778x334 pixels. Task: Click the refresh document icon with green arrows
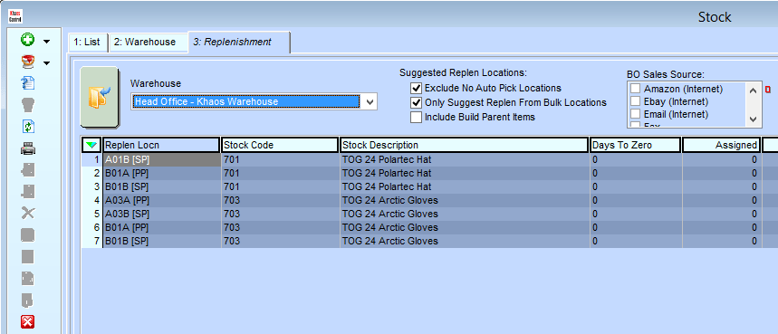pos(28,127)
